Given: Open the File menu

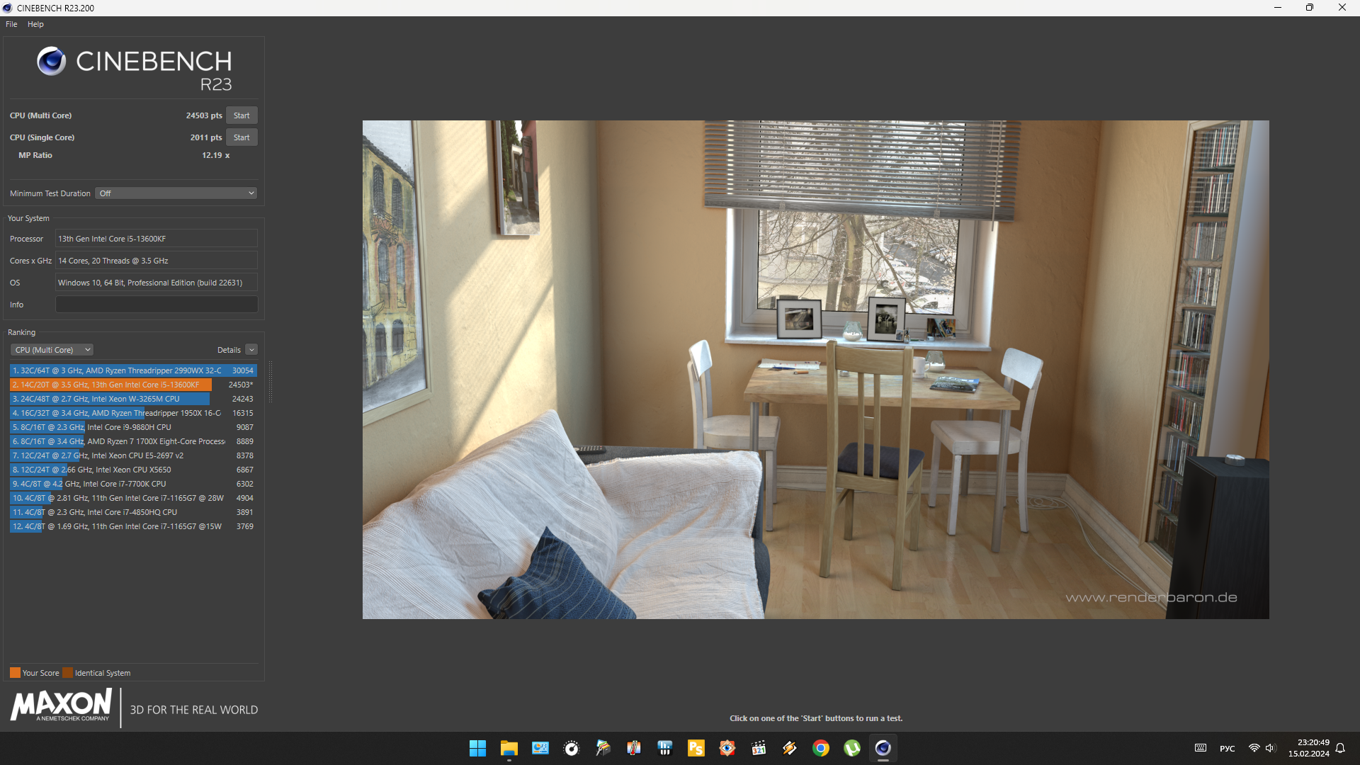Looking at the screenshot, I should [11, 24].
